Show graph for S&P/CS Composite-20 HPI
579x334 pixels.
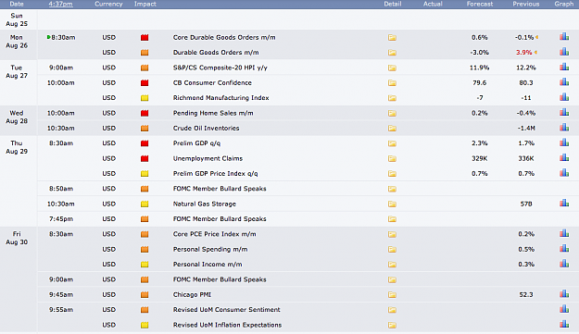point(564,67)
